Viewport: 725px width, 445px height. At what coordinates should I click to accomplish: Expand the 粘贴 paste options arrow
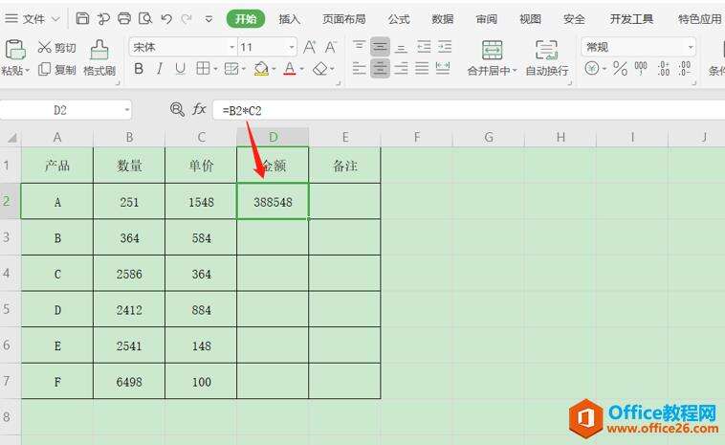pyautogui.click(x=28, y=71)
